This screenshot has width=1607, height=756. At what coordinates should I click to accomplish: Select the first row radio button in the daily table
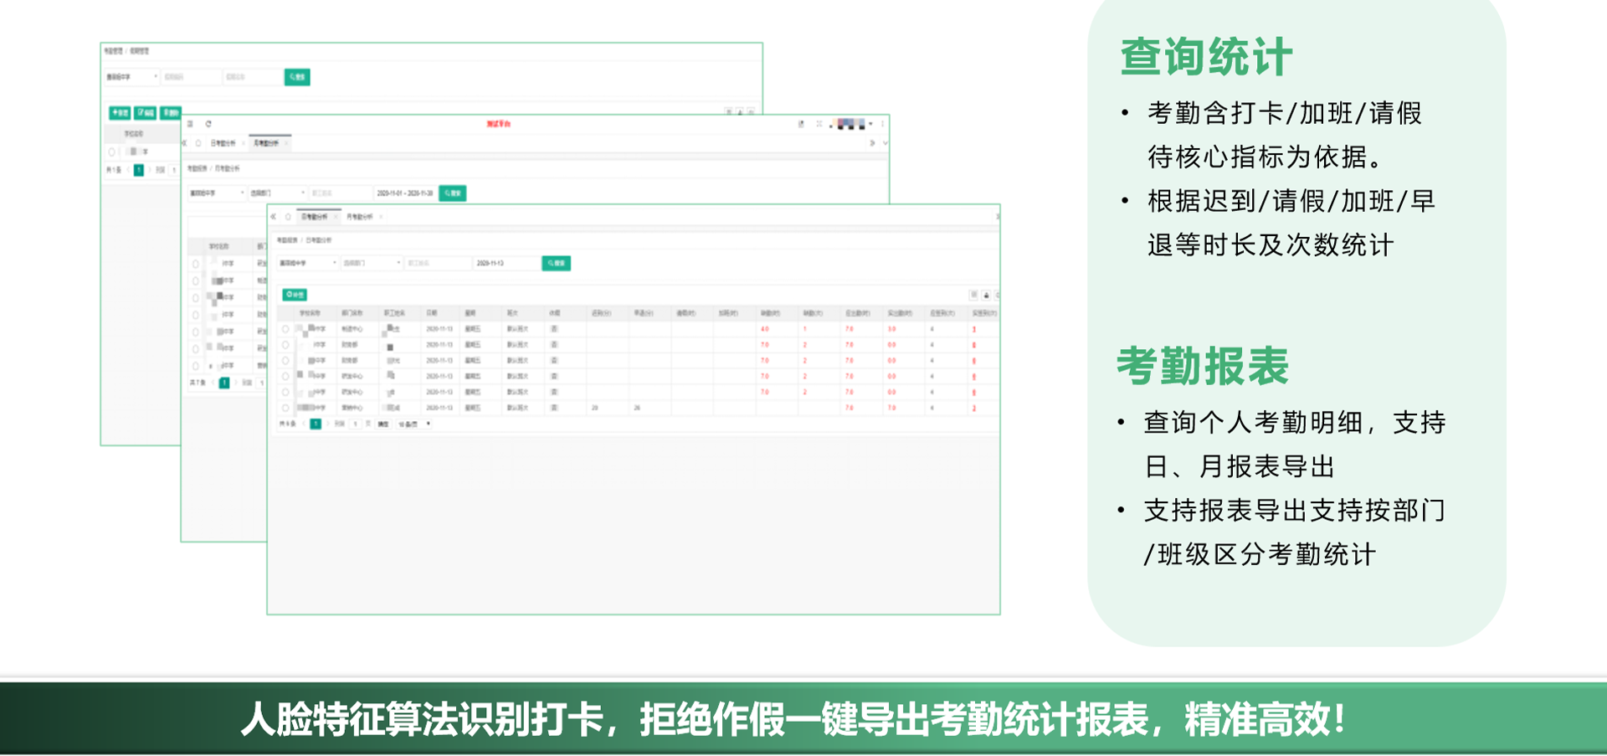click(x=285, y=329)
